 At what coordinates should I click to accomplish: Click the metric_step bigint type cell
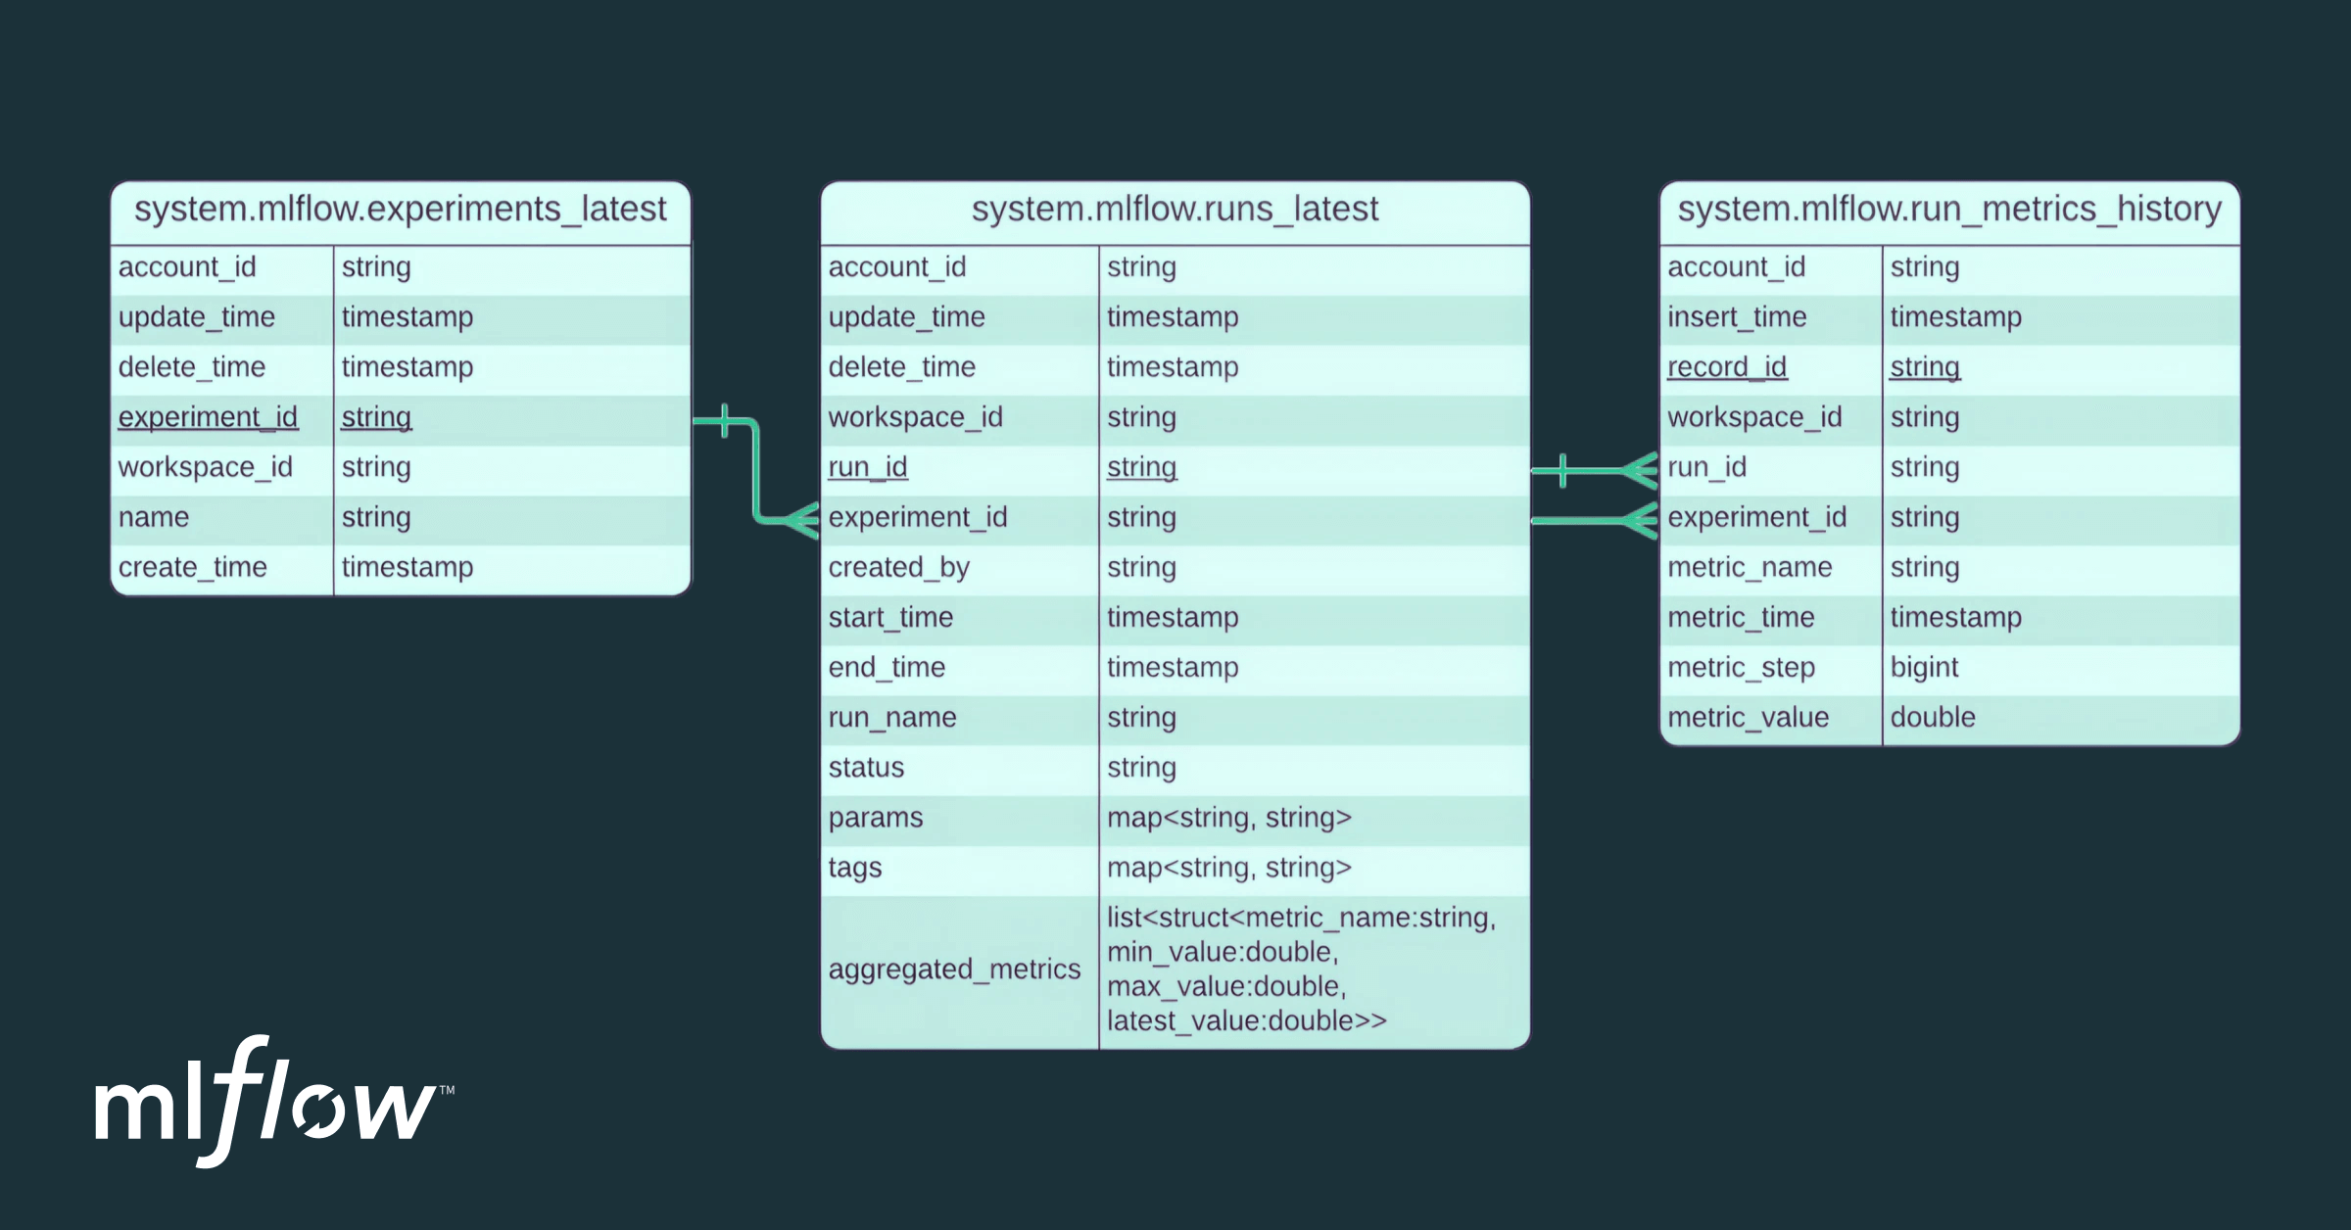point(1924,668)
